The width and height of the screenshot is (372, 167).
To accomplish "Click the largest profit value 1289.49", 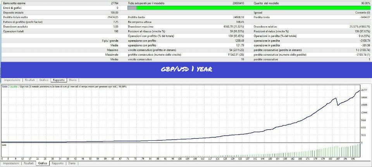I will click(x=239, y=41).
